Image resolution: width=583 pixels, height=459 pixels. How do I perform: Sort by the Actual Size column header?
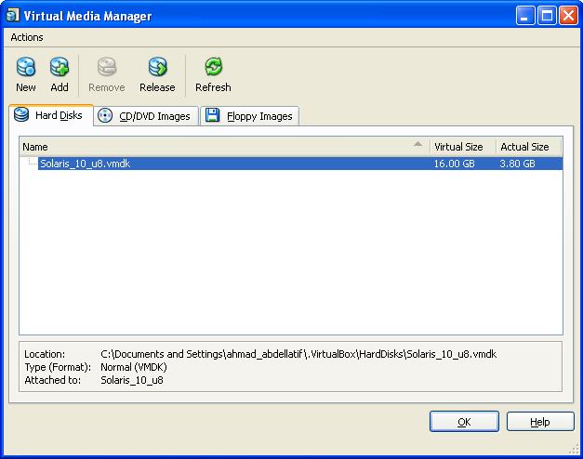[529, 147]
